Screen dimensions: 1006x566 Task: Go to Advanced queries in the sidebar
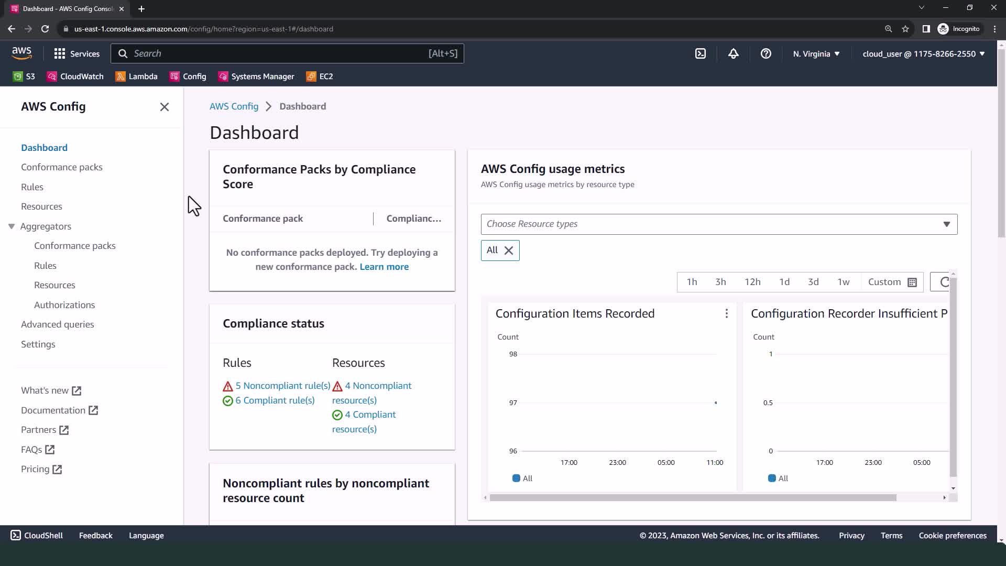pyautogui.click(x=58, y=324)
